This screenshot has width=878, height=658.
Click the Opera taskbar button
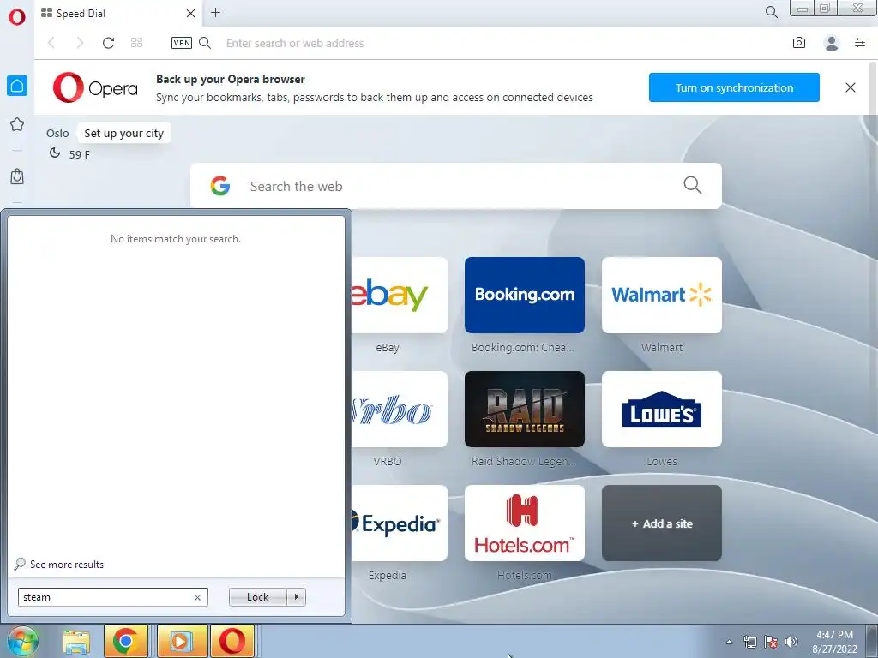tap(232, 641)
